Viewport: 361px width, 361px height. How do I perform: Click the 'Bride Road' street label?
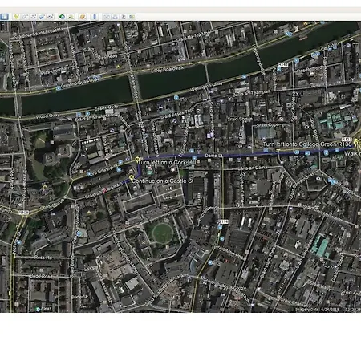[41, 276]
